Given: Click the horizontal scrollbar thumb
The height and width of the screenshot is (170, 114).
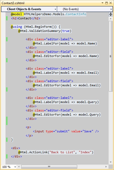Looking at the screenshot, I should pyautogui.click(x=49, y=167).
